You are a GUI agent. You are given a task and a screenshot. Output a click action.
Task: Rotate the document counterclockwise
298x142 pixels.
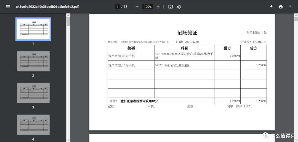point(179,7)
